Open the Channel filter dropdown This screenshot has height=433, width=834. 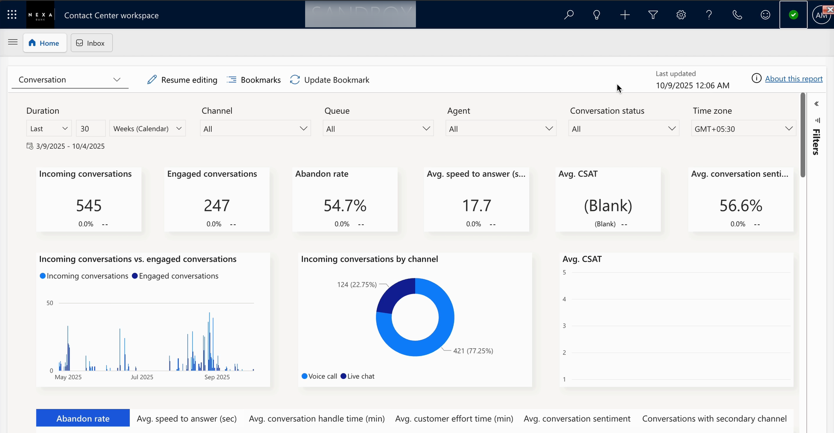click(255, 129)
